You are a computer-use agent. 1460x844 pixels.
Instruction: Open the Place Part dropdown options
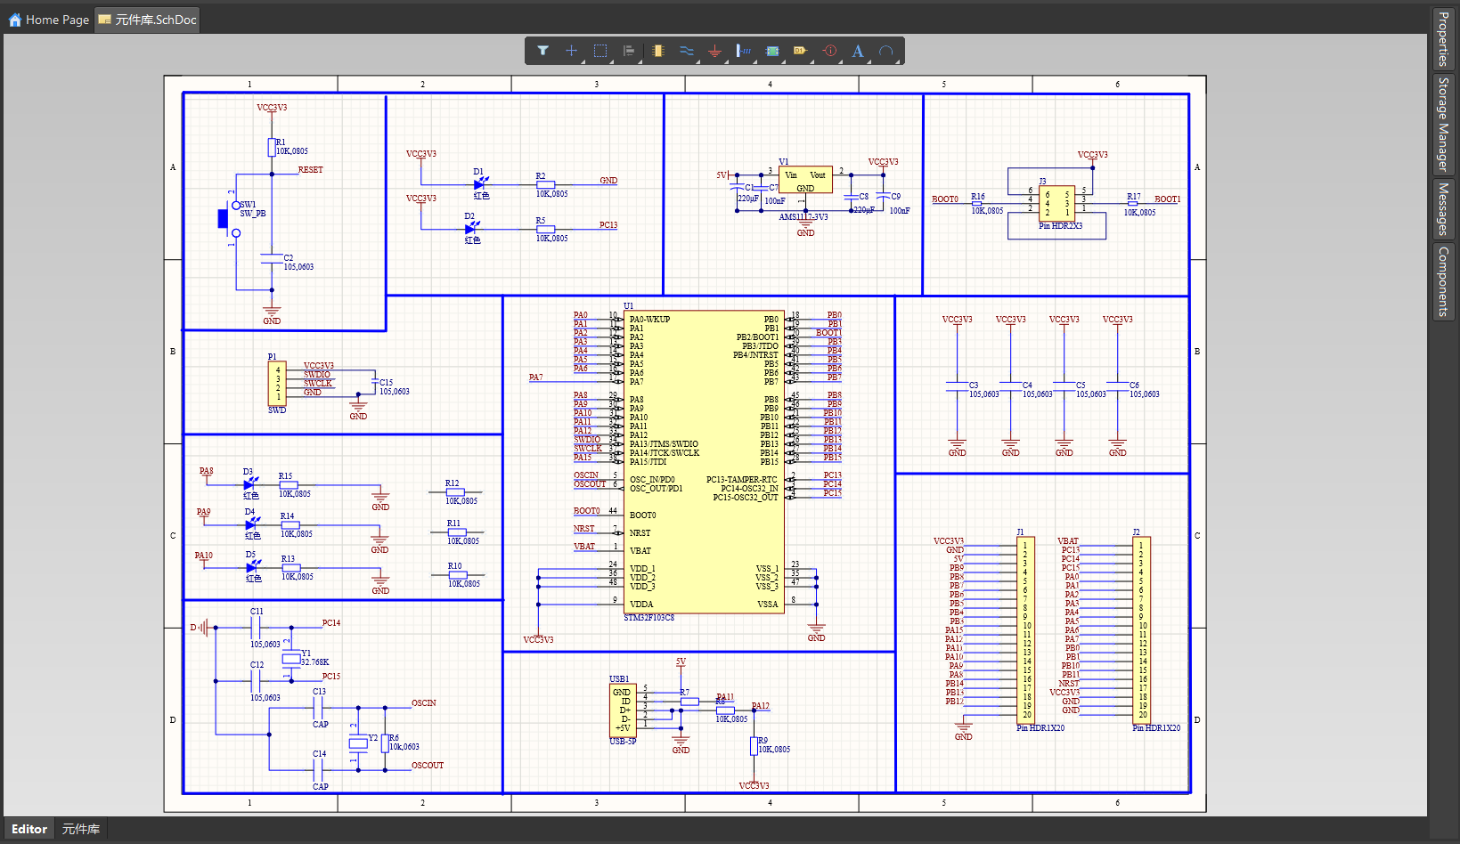click(x=668, y=61)
